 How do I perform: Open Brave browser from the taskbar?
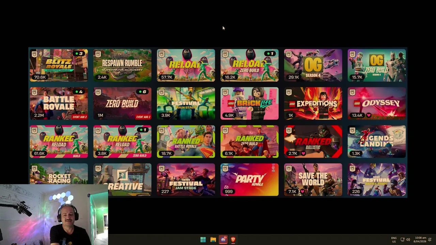(233, 240)
